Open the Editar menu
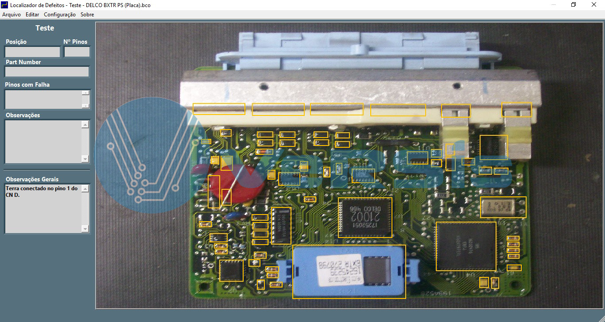This screenshot has height=322, width=605. coord(32,15)
